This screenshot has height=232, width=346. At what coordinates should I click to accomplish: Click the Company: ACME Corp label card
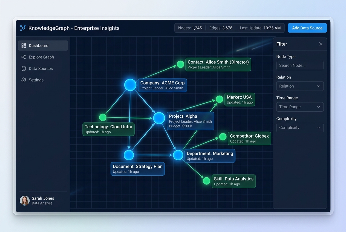tap(163, 85)
